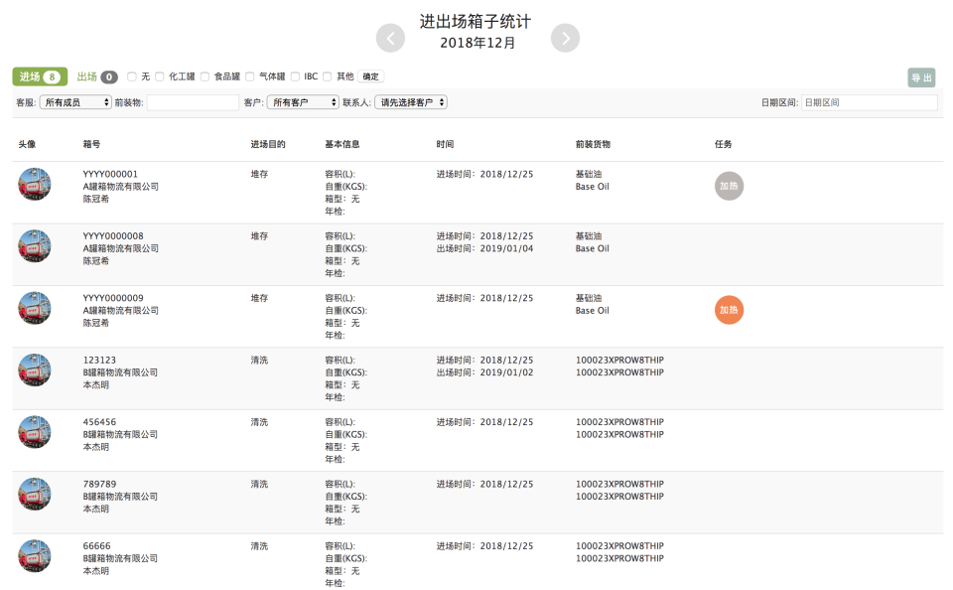Click avatar for container 123123

(x=35, y=369)
